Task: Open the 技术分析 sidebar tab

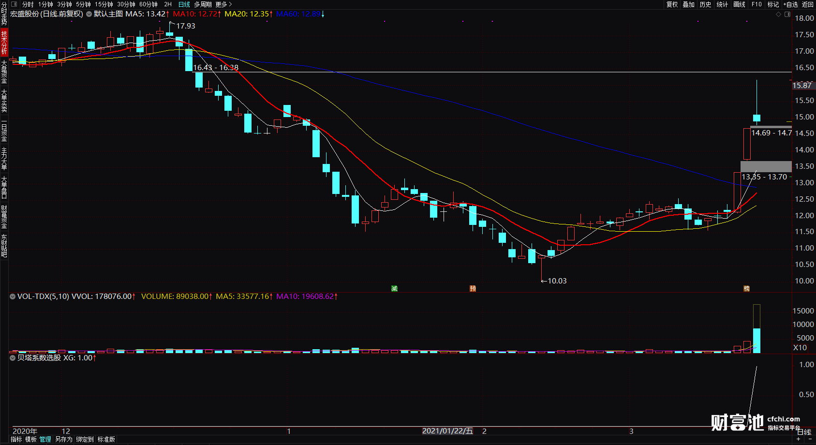Action: pos(4,42)
